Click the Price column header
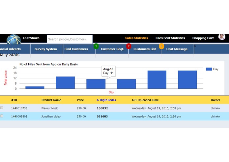The width and height of the screenshot is (229, 162). [x=80, y=100]
